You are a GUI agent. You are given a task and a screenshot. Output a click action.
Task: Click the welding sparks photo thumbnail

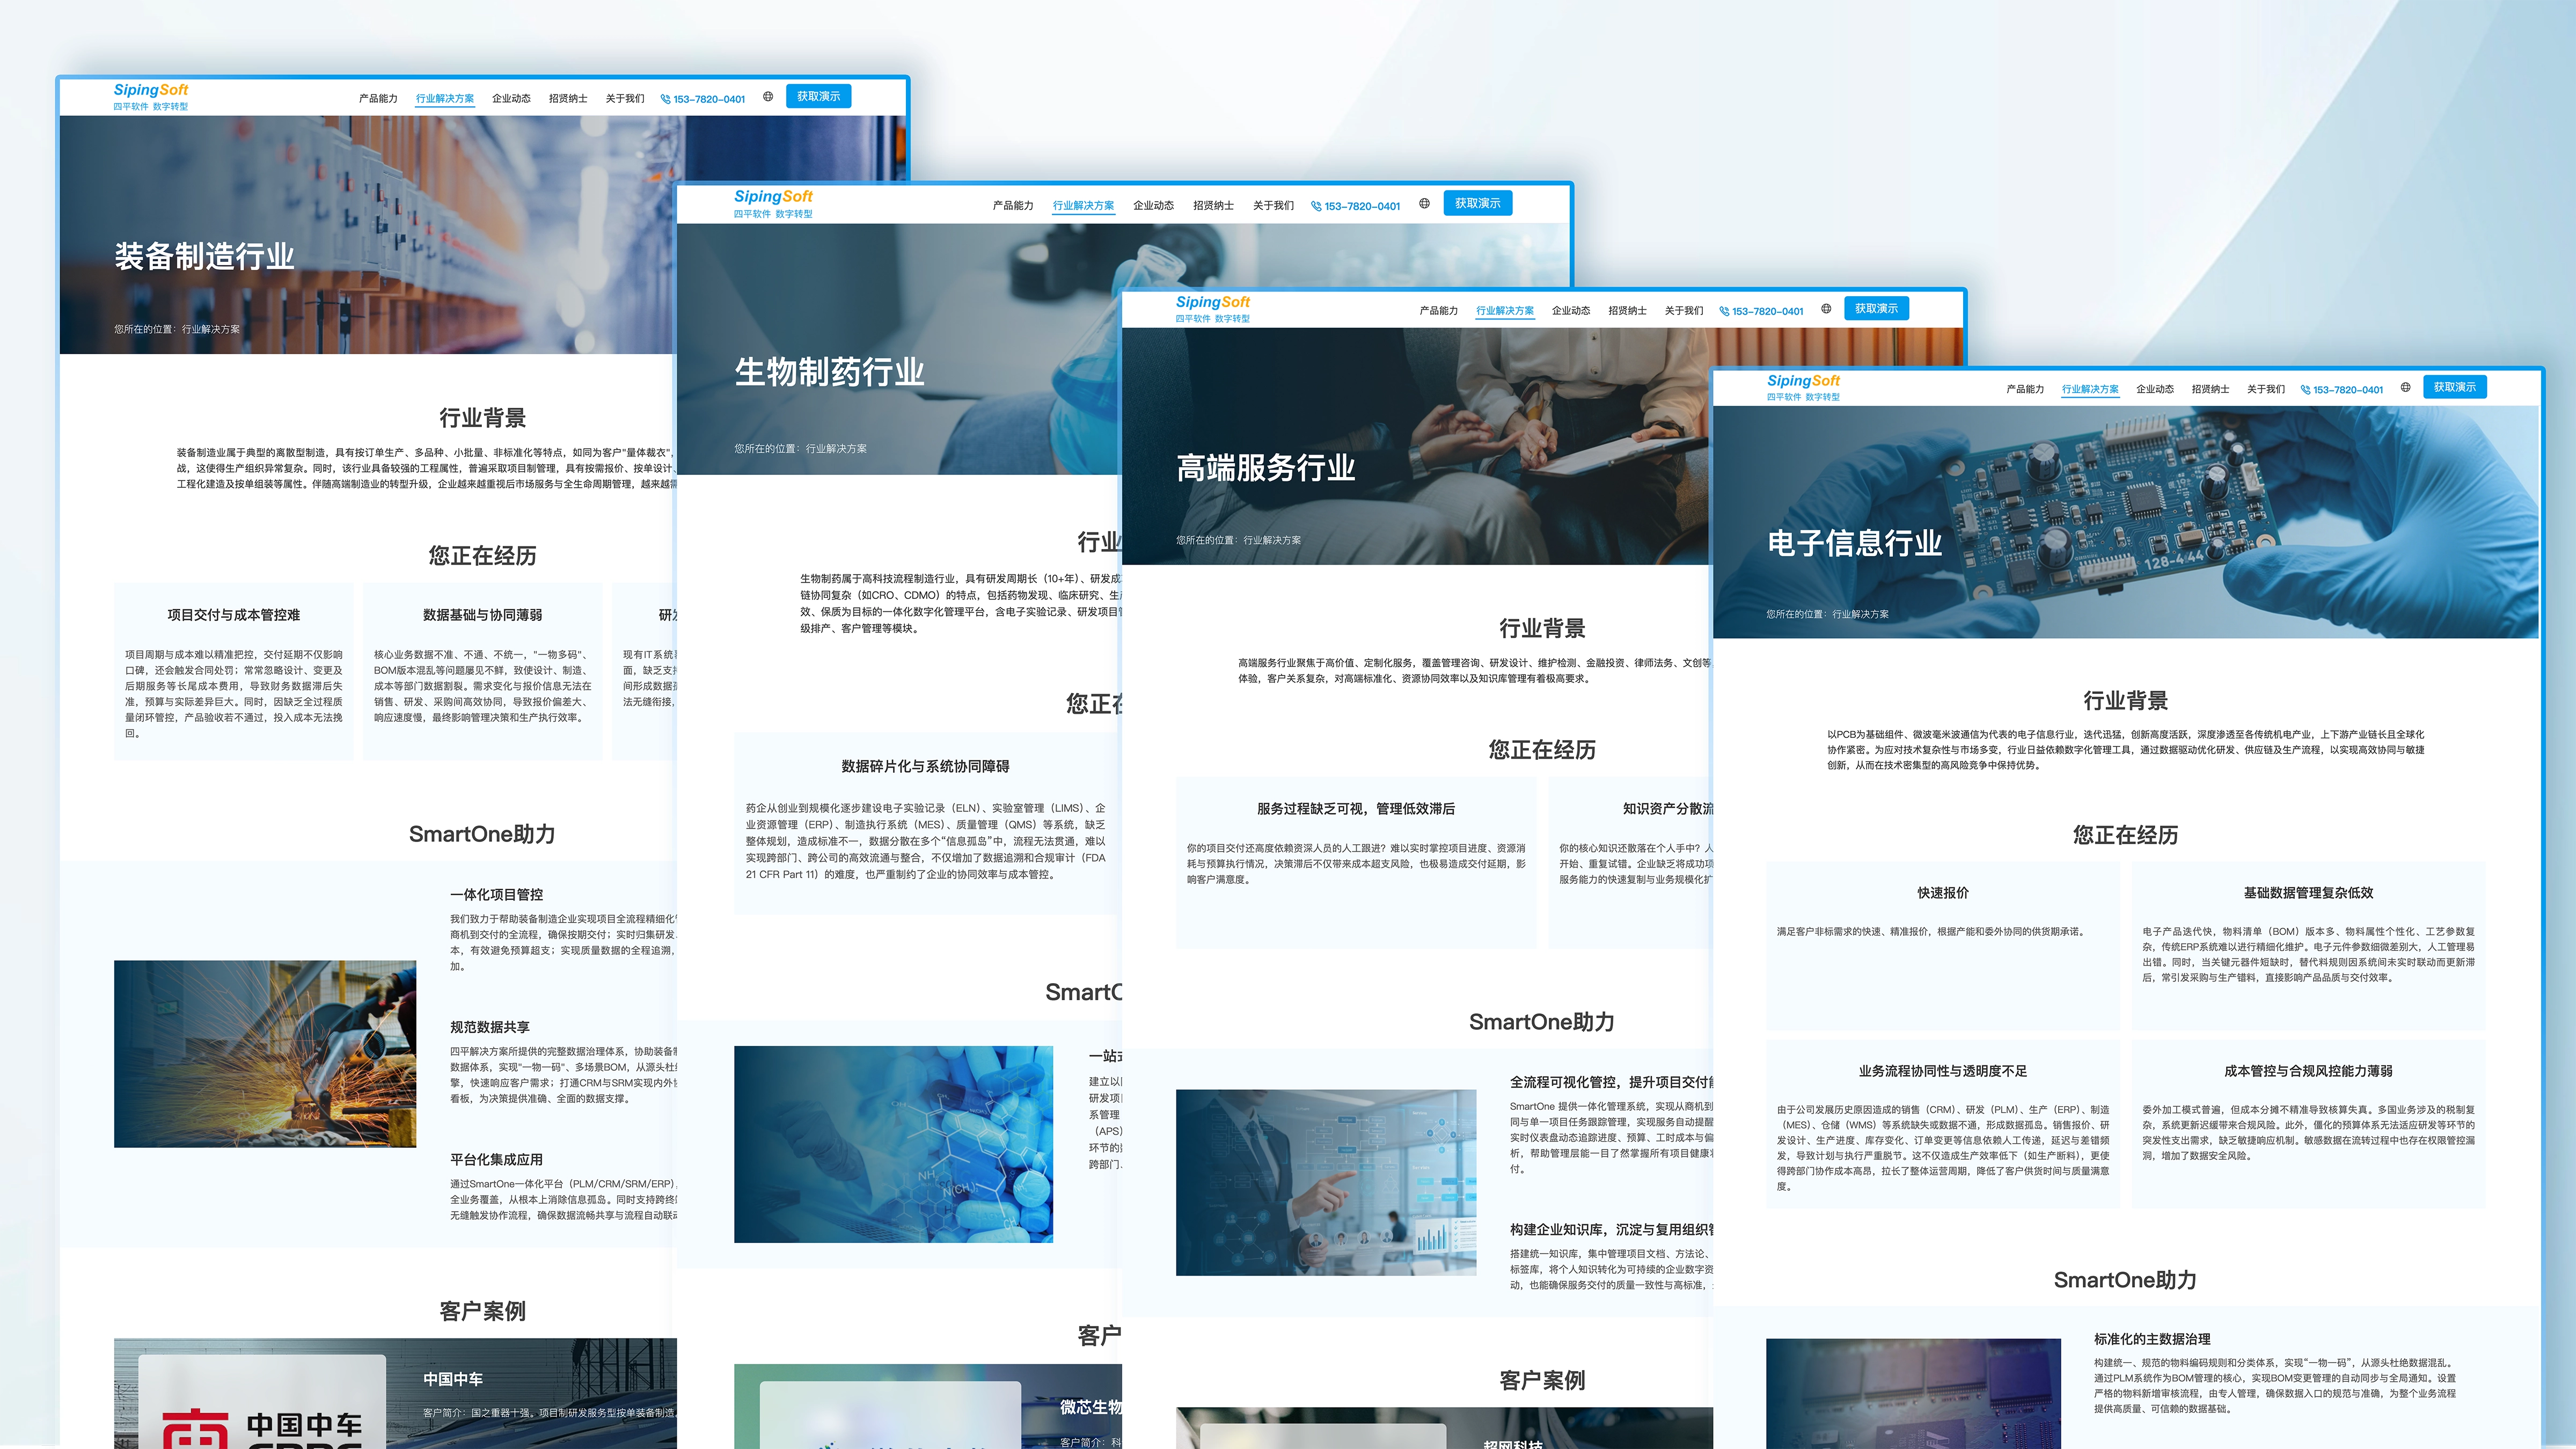point(265,1054)
